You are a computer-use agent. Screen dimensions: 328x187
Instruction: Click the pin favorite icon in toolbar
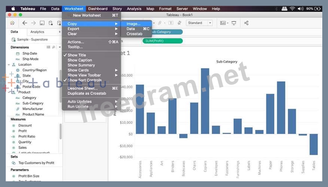coord(179,23)
